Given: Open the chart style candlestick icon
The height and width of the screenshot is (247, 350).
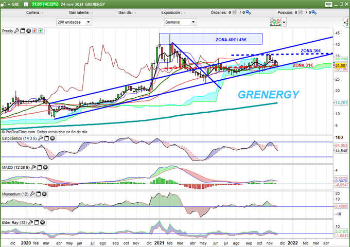Looking at the screenshot, I should click(x=4, y=4).
